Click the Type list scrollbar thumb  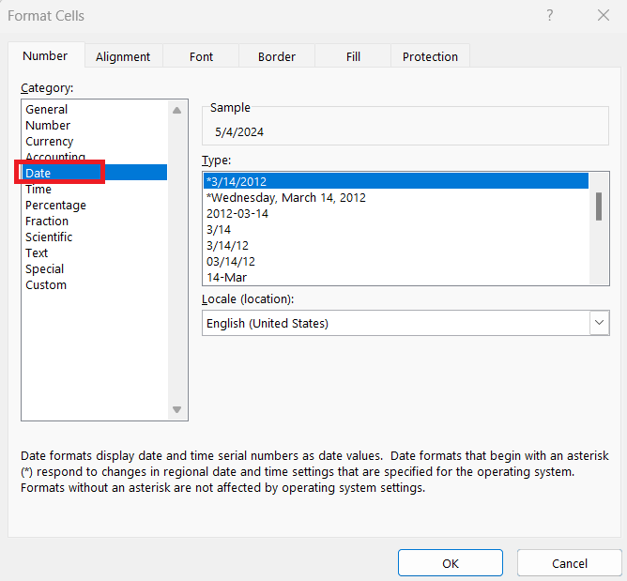point(599,206)
